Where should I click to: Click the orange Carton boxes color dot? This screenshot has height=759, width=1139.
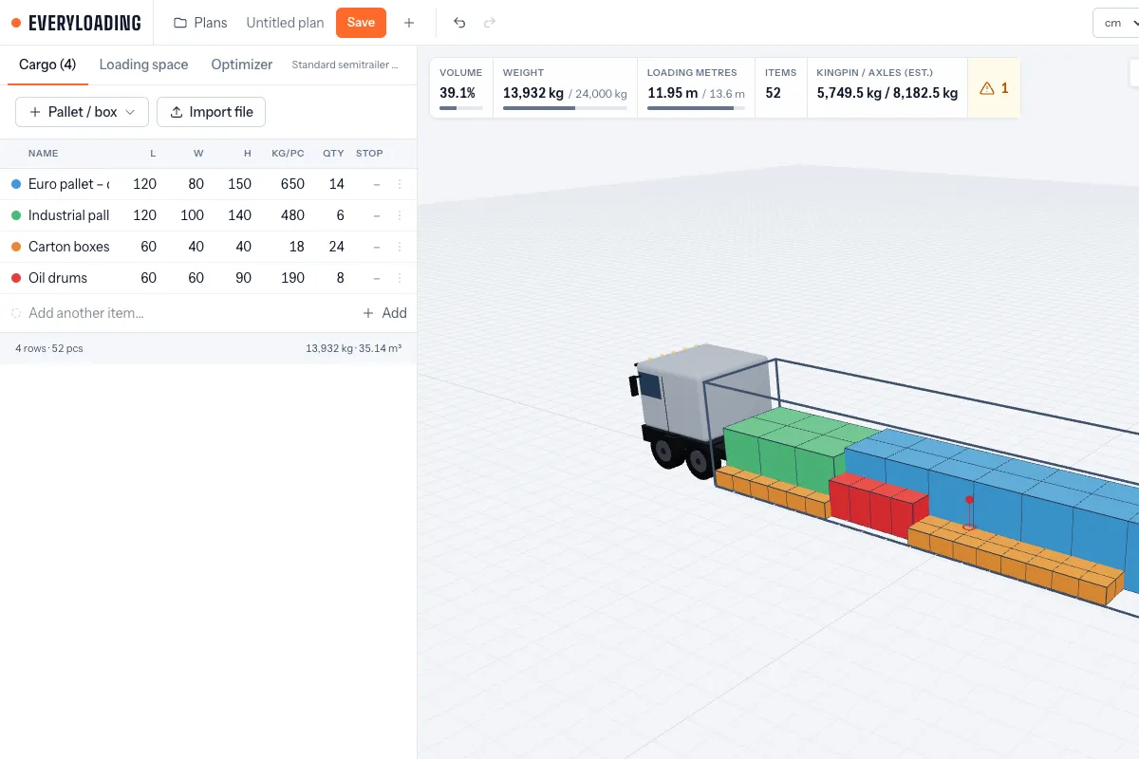pos(15,247)
